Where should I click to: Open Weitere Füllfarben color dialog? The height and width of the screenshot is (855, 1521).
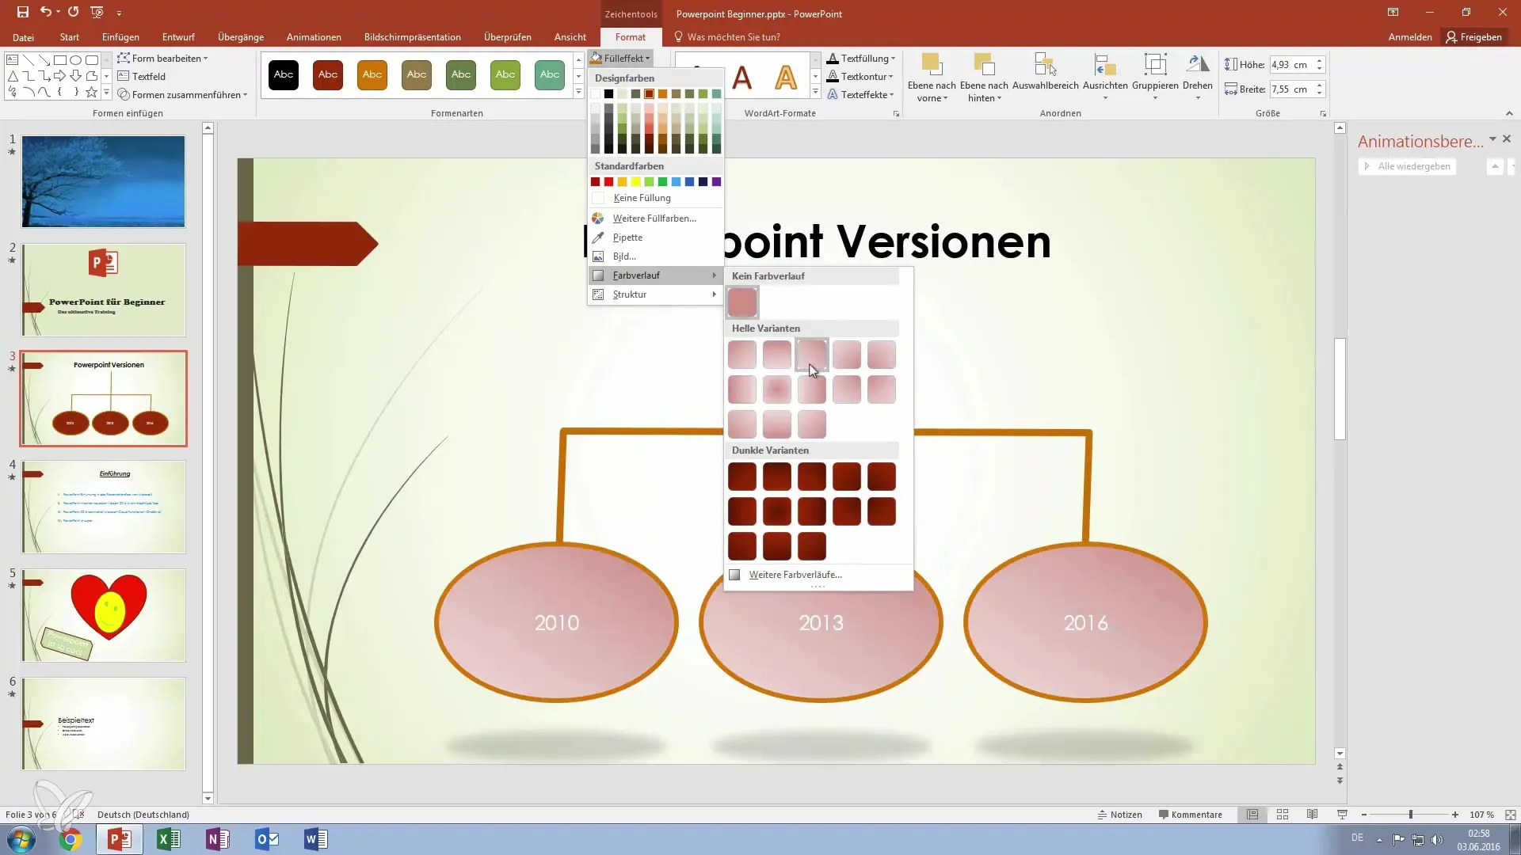pos(655,218)
